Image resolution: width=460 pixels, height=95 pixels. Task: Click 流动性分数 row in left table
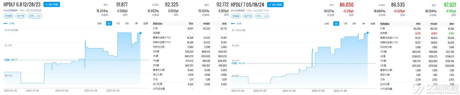[190, 47]
